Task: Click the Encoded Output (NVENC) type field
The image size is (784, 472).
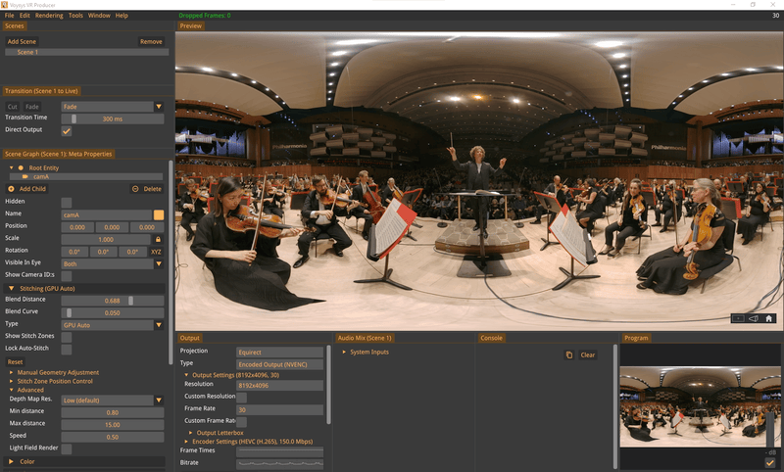Action: [x=279, y=364]
